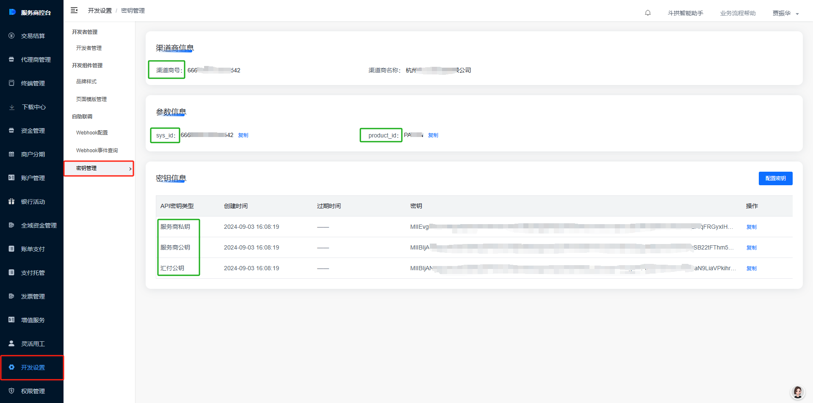Open the 贾振华 user dropdown
This screenshot has height=403, width=813.
[785, 13]
